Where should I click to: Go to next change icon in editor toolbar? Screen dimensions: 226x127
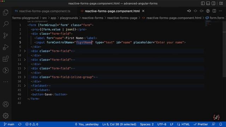(x=202, y=11)
